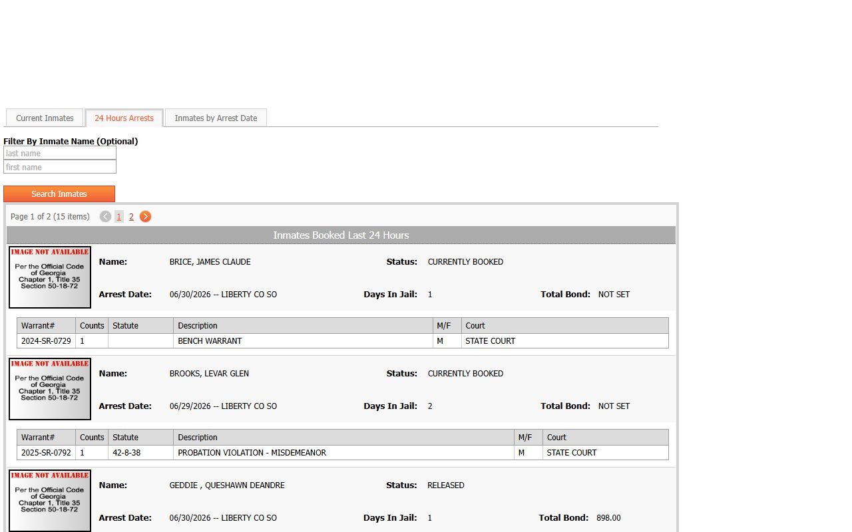Click Filter By Inmate Name (Optional) label
Image resolution: width=852 pixels, height=532 pixels.
click(x=71, y=141)
